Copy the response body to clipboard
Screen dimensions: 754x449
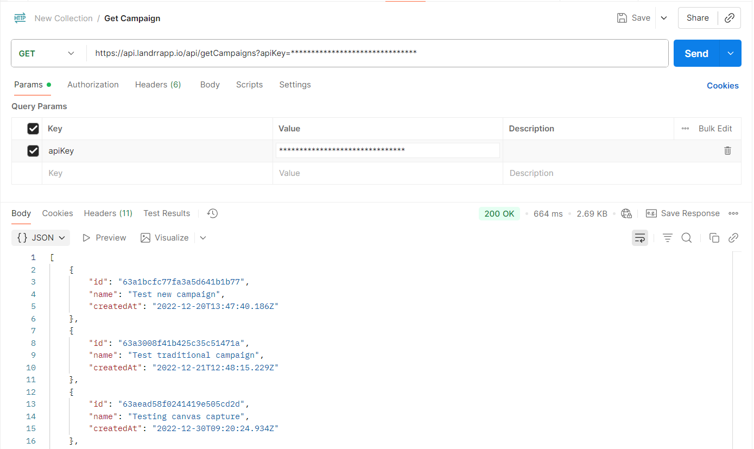[714, 238]
